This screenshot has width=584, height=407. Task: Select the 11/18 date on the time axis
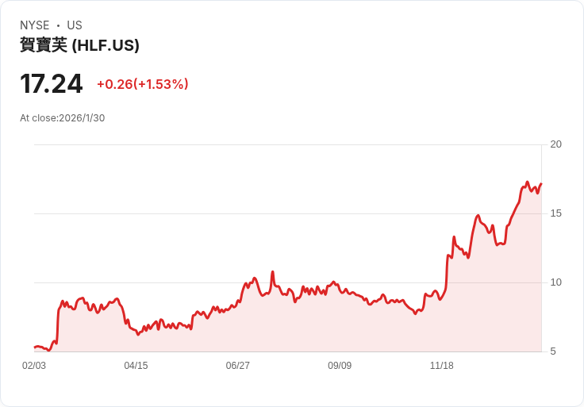point(441,366)
